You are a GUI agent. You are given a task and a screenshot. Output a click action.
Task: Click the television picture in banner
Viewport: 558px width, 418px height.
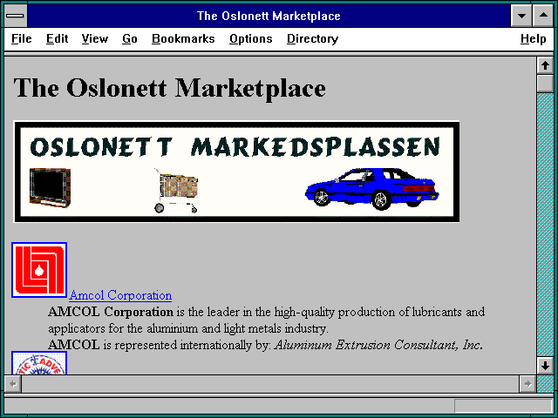coord(50,187)
